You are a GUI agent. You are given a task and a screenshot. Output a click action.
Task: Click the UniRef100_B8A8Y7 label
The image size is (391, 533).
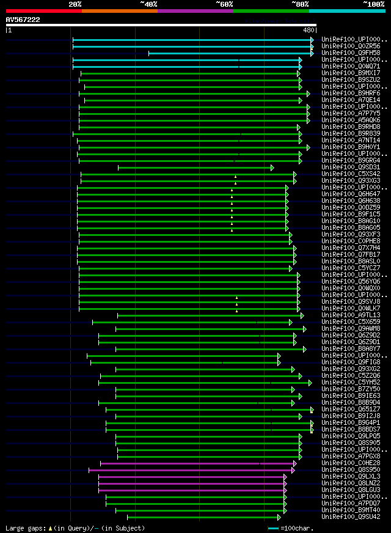(351, 348)
